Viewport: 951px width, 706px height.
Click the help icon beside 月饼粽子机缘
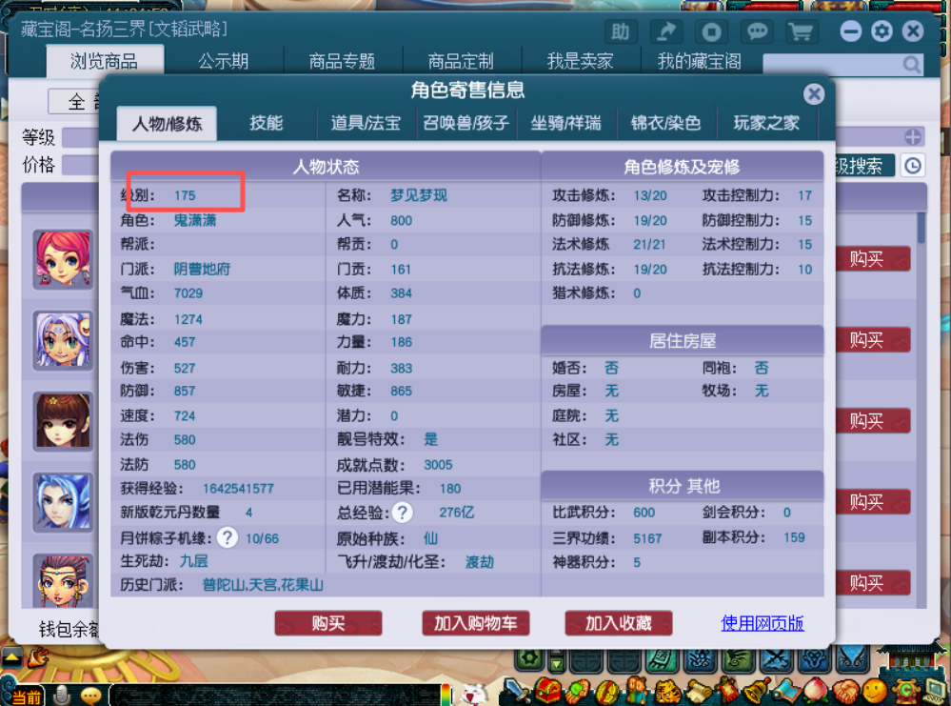click(227, 537)
